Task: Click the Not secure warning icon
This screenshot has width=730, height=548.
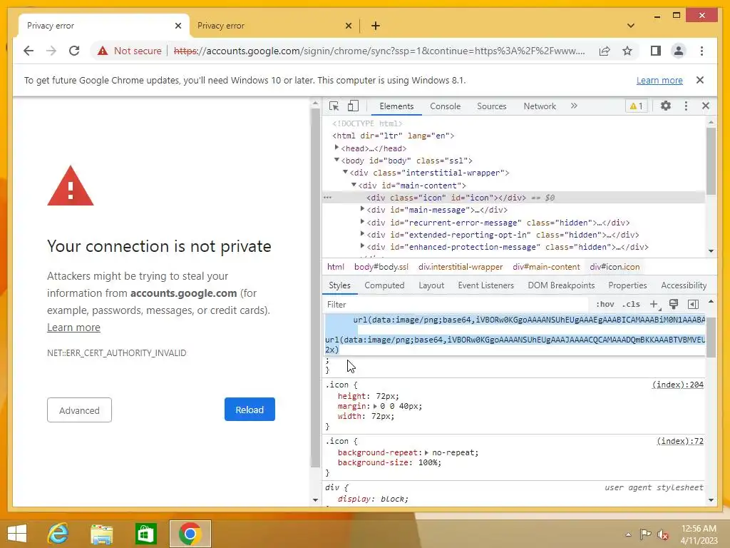Action: 103,51
